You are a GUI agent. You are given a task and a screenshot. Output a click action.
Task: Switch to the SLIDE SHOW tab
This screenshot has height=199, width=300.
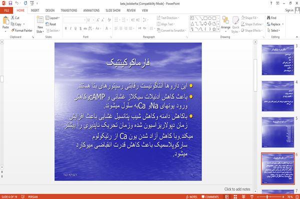tap(113, 10)
